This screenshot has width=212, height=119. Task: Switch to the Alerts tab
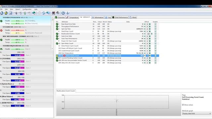(x=133, y=18)
